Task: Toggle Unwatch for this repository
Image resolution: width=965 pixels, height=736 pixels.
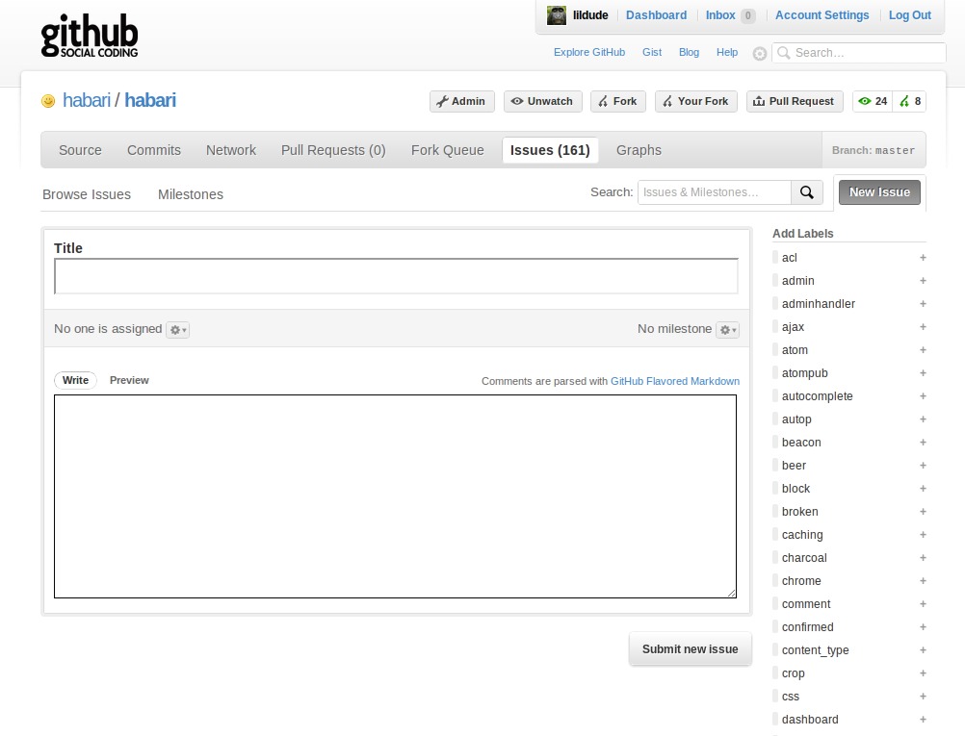Action: point(542,100)
